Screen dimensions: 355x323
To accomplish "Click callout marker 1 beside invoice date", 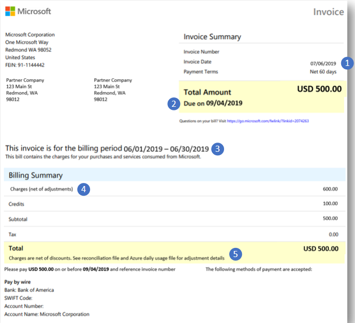I will [x=347, y=63].
